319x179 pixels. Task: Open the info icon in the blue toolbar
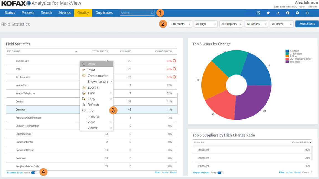coord(288,13)
